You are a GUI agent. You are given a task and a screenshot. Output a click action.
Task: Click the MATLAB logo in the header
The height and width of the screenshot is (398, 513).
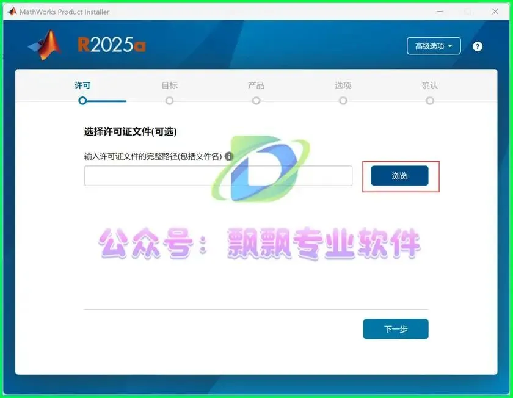tap(45, 45)
